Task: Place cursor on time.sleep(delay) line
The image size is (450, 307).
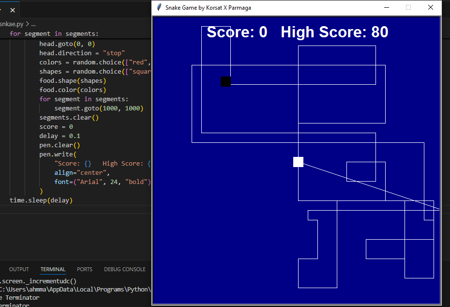Action: (41, 200)
